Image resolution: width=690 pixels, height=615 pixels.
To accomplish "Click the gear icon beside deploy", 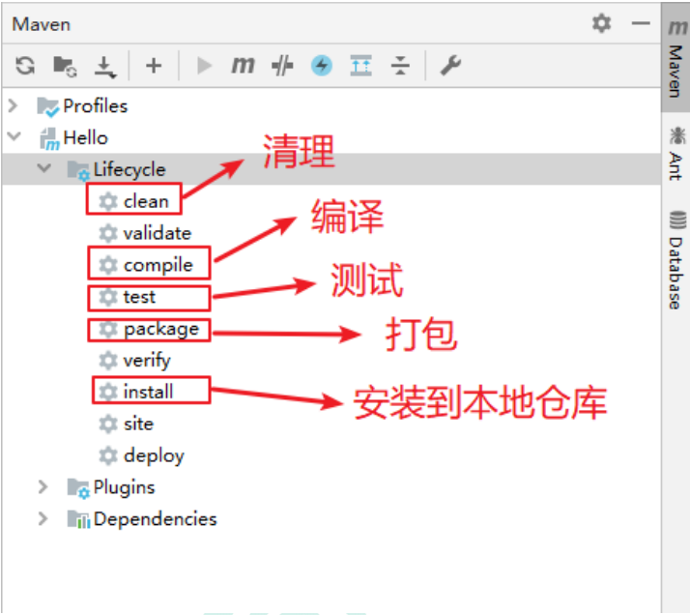I will 108,455.
